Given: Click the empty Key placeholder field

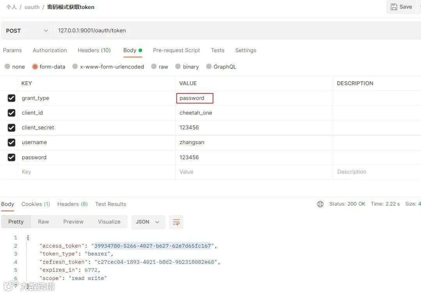Looking at the screenshot, I should tap(96, 172).
